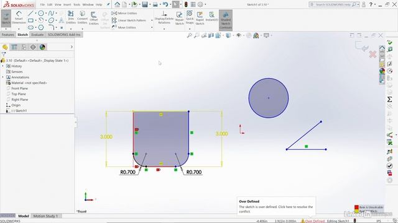Select the Ellipse sketch tool
Screen dimensions: 398x223
coord(51,20)
